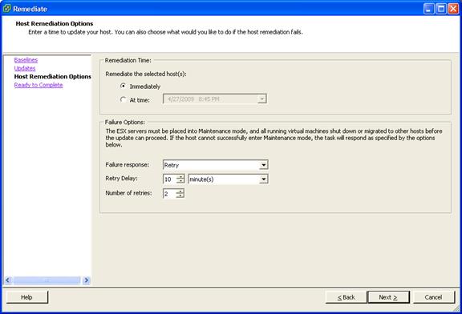
Task: Maximize the Remediate window
Action: pyautogui.click(x=441, y=9)
